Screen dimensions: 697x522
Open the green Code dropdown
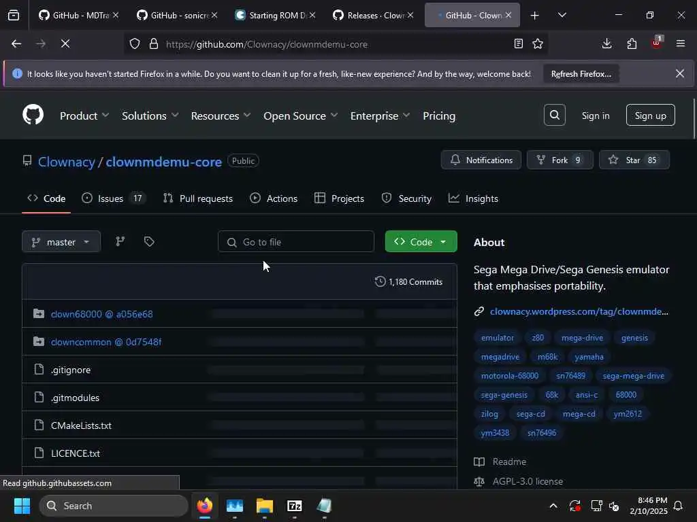pos(421,241)
